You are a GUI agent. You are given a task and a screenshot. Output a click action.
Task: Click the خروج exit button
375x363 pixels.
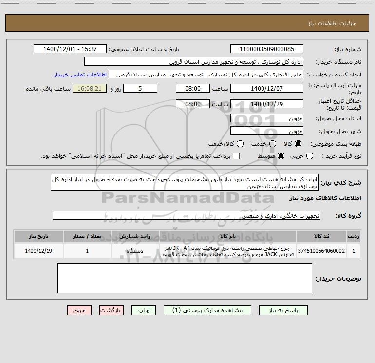click(x=79, y=310)
